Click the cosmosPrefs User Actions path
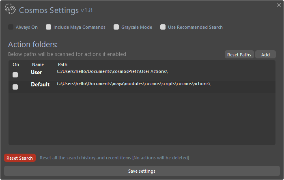Viewport: 284px width, 180px height. [x=112, y=71]
